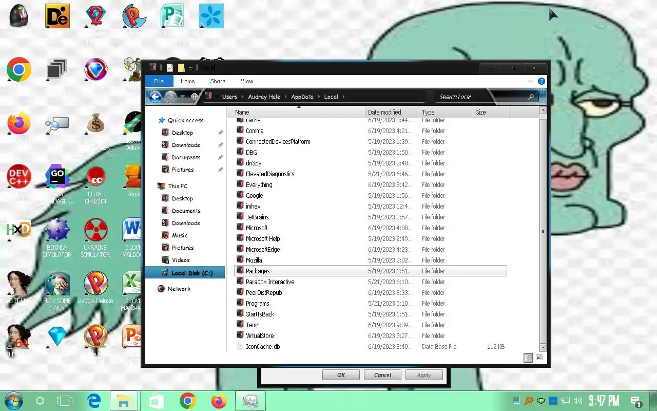The image size is (657, 411).
Task: Select the dnSpy folder row
Action: tap(371, 163)
